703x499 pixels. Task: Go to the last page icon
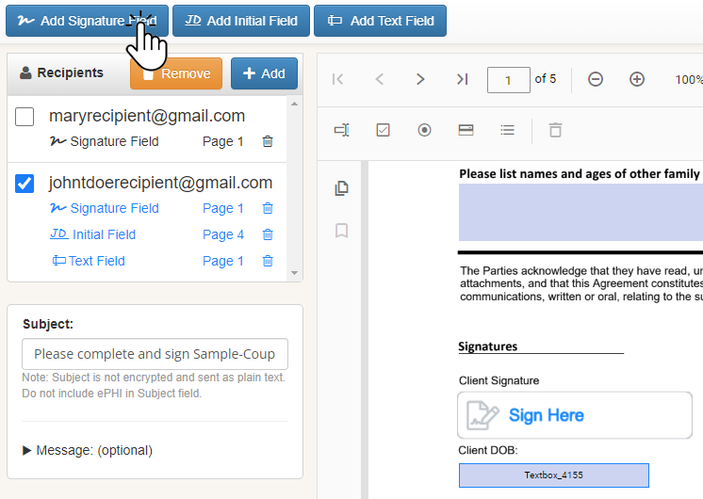coord(462,79)
